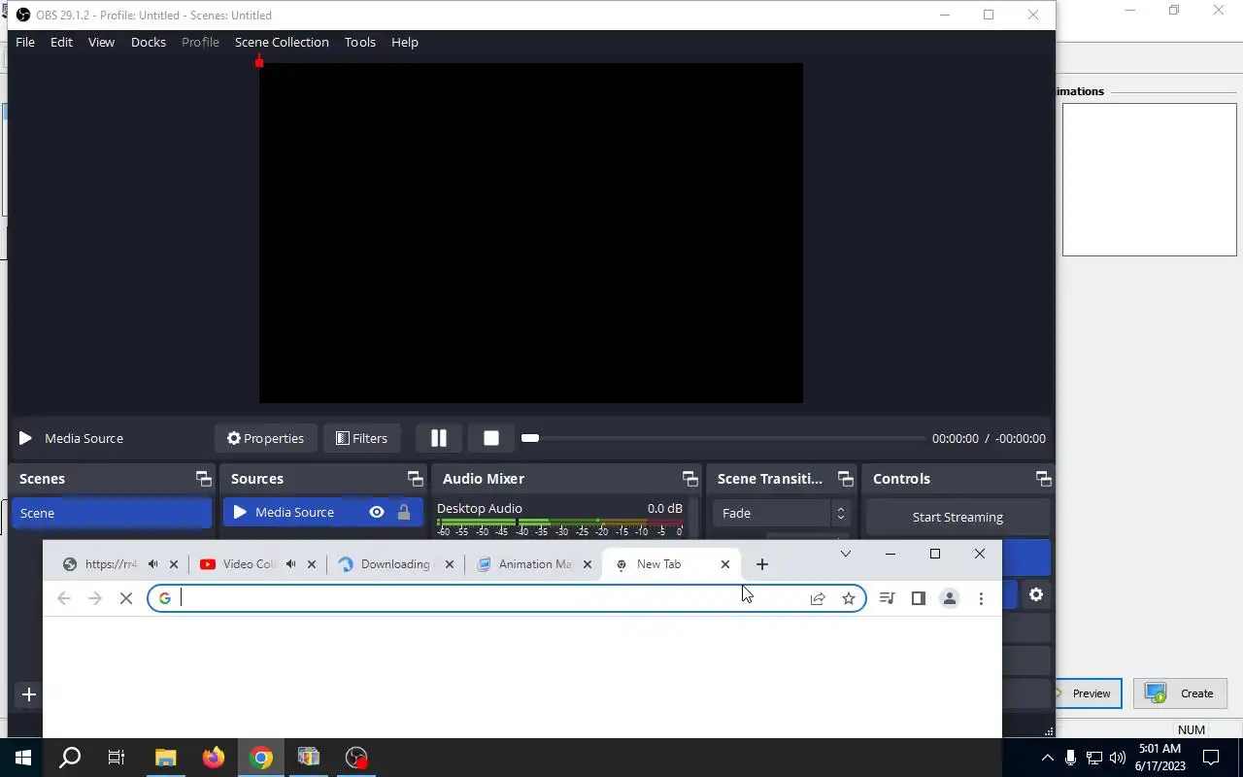Switch to the https://rr4 browser tab
This screenshot has height=777, width=1243.
pyautogui.click(x=110, y=564)
